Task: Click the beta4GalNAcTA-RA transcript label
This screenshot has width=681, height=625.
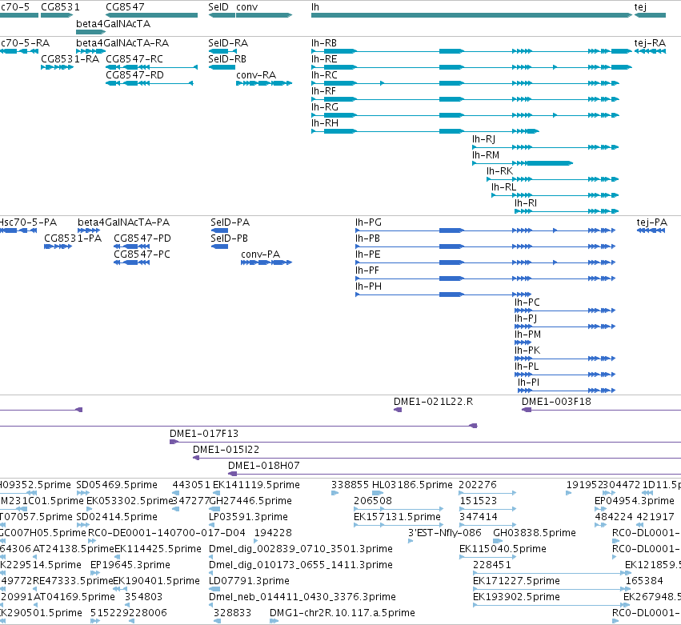Action: point(122,43)
